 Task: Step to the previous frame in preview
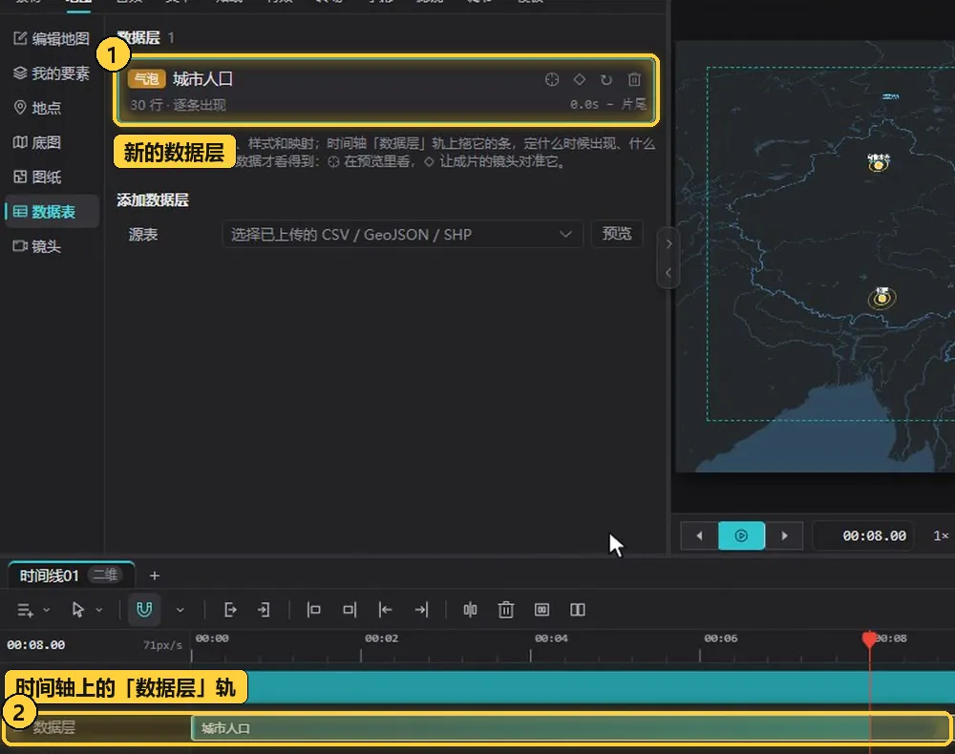[699, 535]
